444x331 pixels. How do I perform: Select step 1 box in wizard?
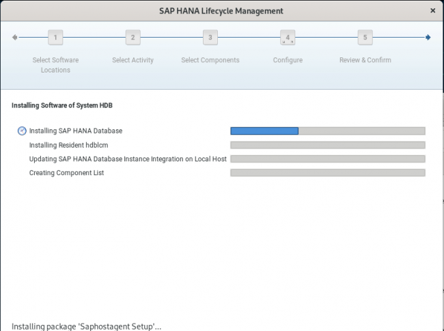(55, 38)
